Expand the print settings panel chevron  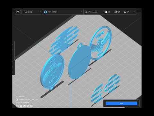point(134,12)
